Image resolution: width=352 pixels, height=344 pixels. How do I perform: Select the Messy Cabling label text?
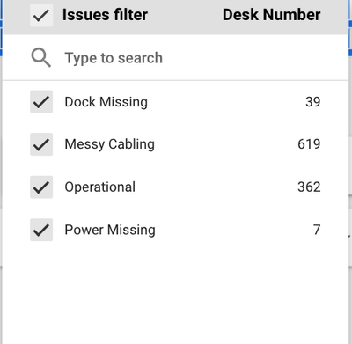pos(110,144)
